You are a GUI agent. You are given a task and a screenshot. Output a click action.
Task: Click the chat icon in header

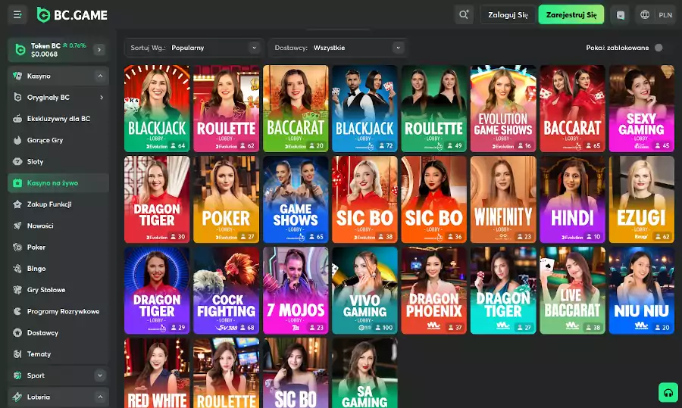pos(621,14)
